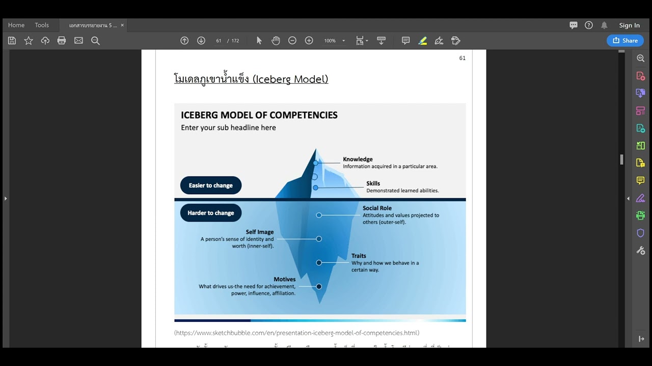652x366 pixels.
Task: Open the stamp tool in the toolbar
Action: coord(456,41)
